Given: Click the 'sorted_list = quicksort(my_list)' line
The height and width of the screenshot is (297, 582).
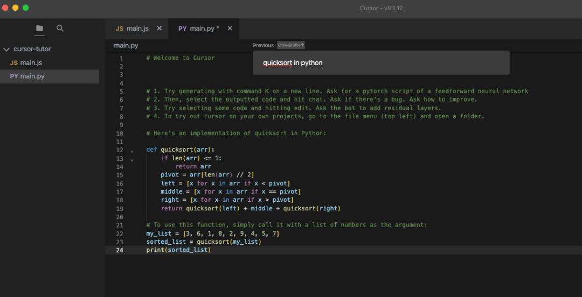Looking at the screenshot, I should coord(204,242).
